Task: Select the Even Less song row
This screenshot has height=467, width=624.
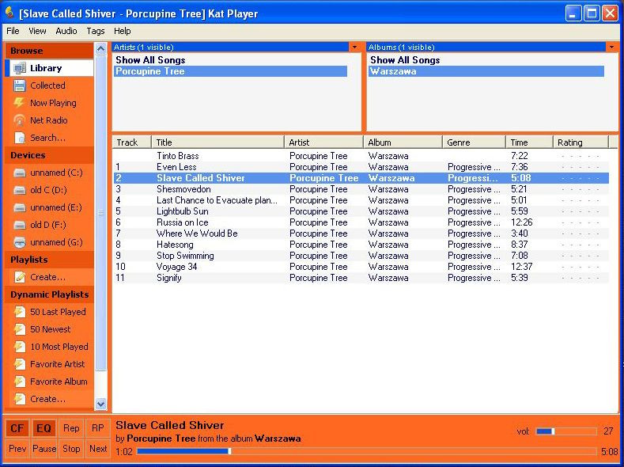Action: [361, 167]
